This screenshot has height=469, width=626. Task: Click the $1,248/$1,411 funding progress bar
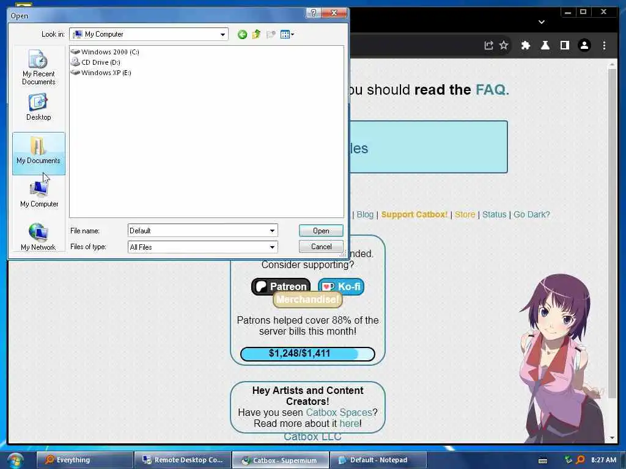point(307,354)
